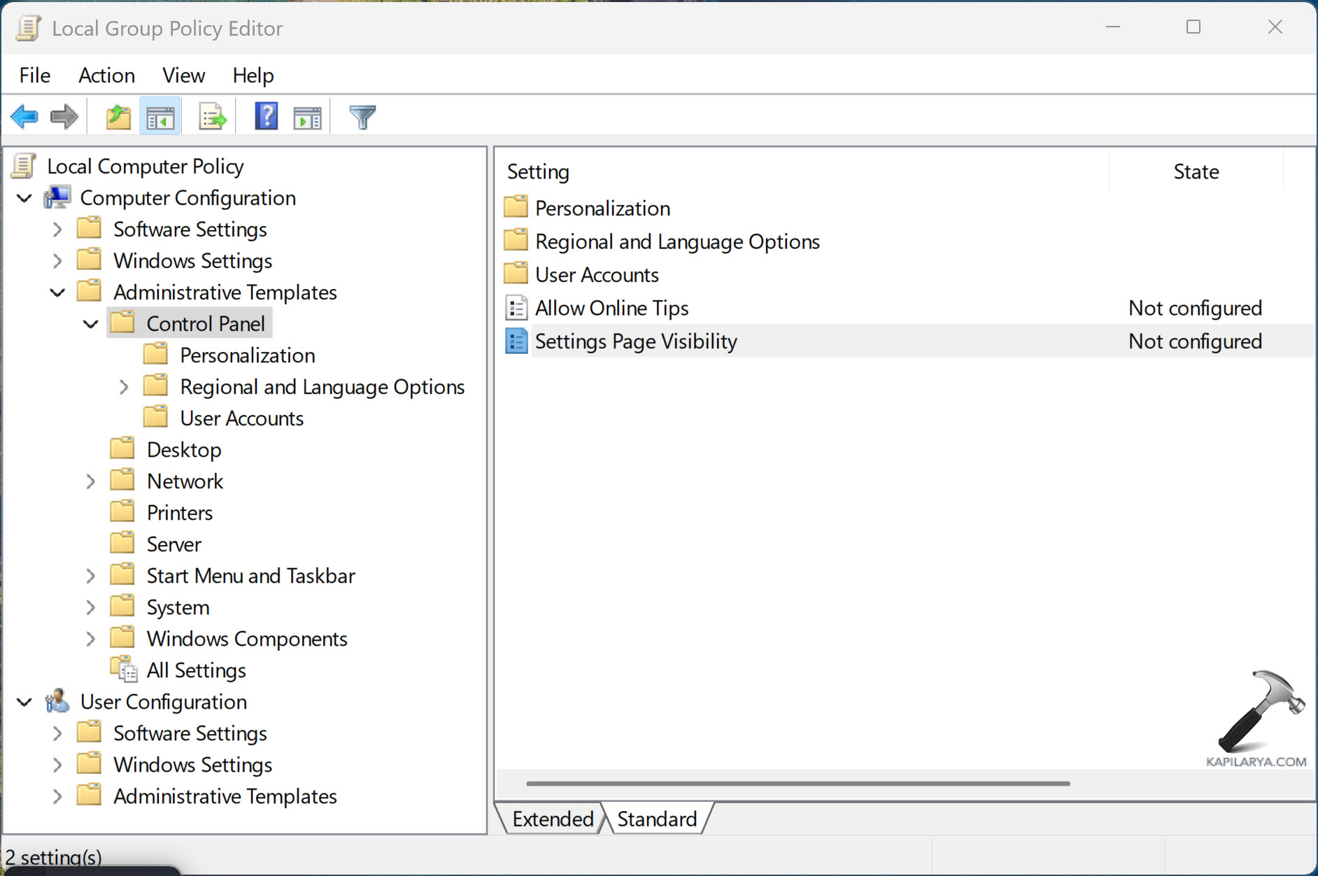This screenshot has width=1318, height=876.
Task: Click the Forward arrow toolbar icon
Action: click(x=64, y=117)
